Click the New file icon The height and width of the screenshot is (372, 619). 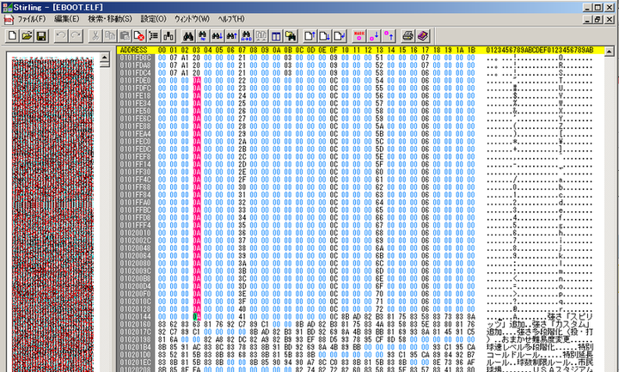(12, 35)
